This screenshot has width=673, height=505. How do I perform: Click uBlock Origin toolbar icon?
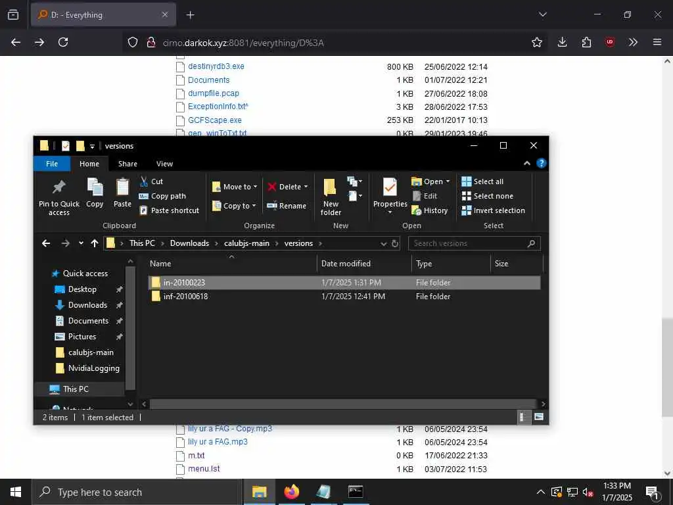pyautogui.click(x=609, y=42)
